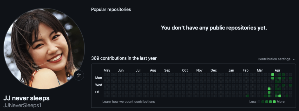
Task: Click the Contribution settings caret arrow
Action: click(x=294, y=59)
